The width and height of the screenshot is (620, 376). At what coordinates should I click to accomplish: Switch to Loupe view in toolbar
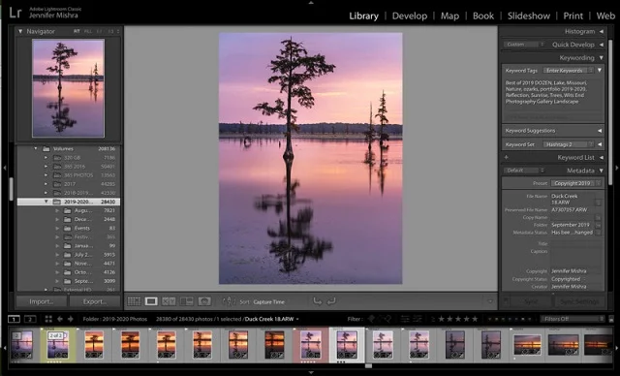pyautogui.click(x=151, y=301)
